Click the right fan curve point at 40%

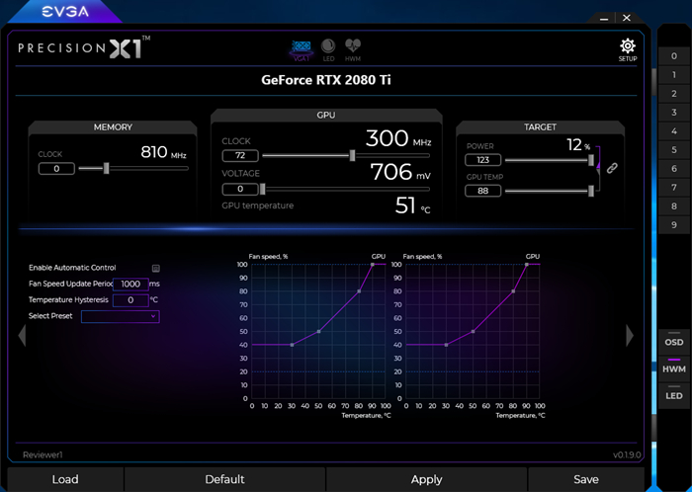pos(446,345)
